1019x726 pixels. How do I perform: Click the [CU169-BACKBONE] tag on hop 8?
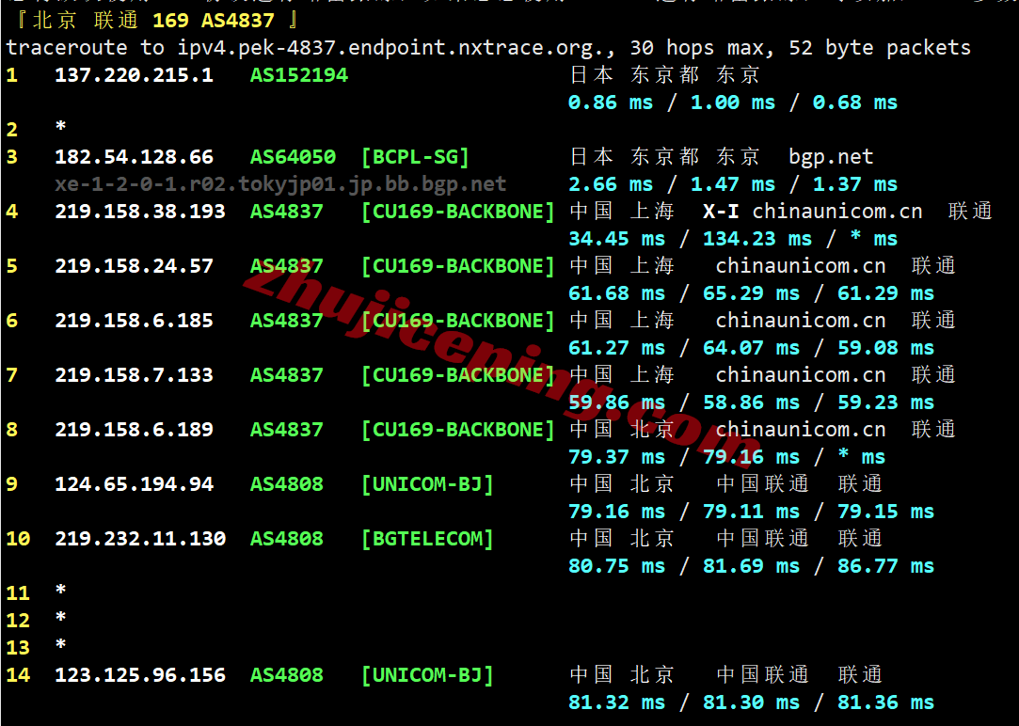point(457,430)
